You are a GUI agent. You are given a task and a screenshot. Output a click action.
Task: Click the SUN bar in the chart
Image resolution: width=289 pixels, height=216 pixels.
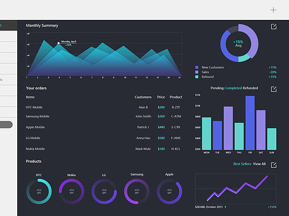tap(272, 139)
